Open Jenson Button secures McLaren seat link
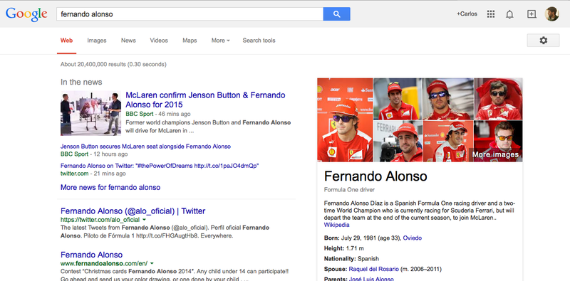The image size is (570, 281). [x=145, y=147]
